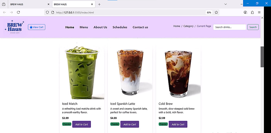Expand the list all tabs chevron
This screenshot has width=271, height=133.
(x=225, y=4)
